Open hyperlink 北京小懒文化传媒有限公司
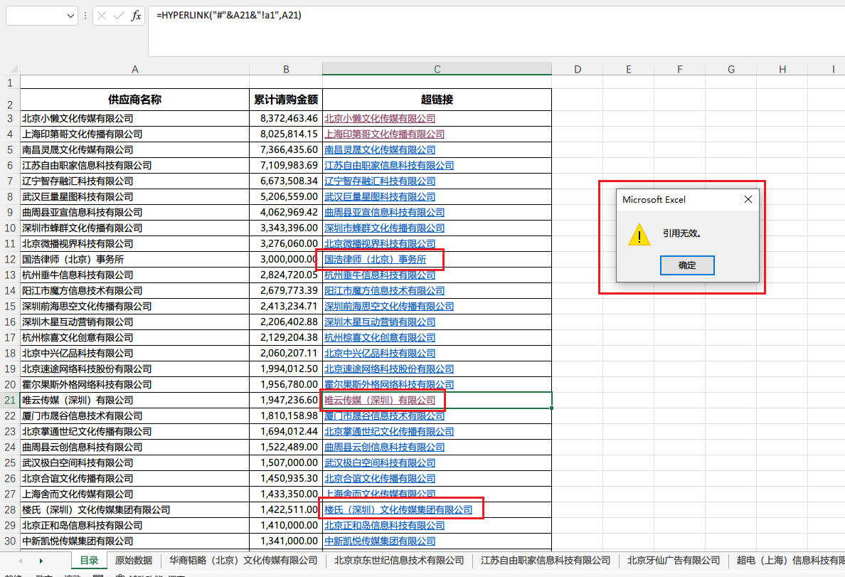The height and width of the screenshot is (577, 845). pos(379,119)
